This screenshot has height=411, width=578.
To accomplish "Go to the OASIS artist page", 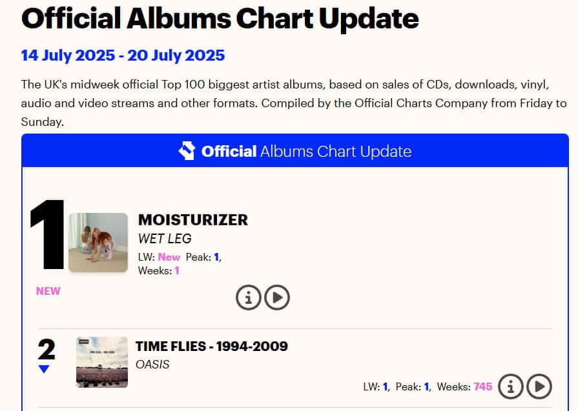I will click(x=152, y=365).
